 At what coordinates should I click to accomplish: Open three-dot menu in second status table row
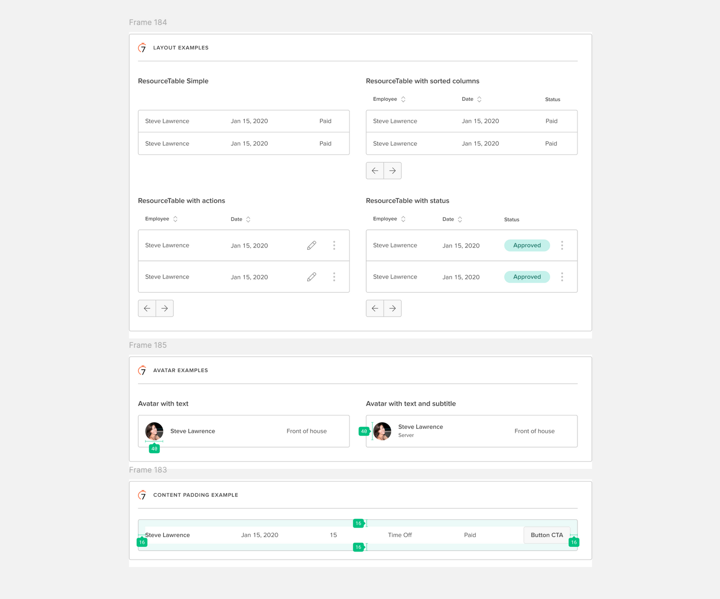[x=562, y=277]
